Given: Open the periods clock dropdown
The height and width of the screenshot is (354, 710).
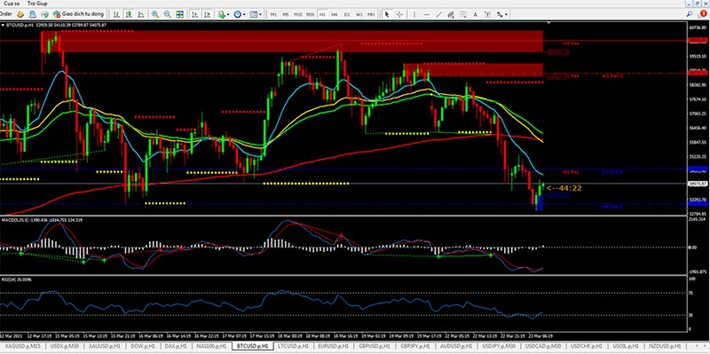Looking at the screenshot, I should pos(240,14).
